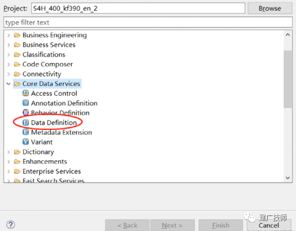This screenshot has height=231, width=296.
Task: Expand the Dictionary node
Action: click(9, 152)
